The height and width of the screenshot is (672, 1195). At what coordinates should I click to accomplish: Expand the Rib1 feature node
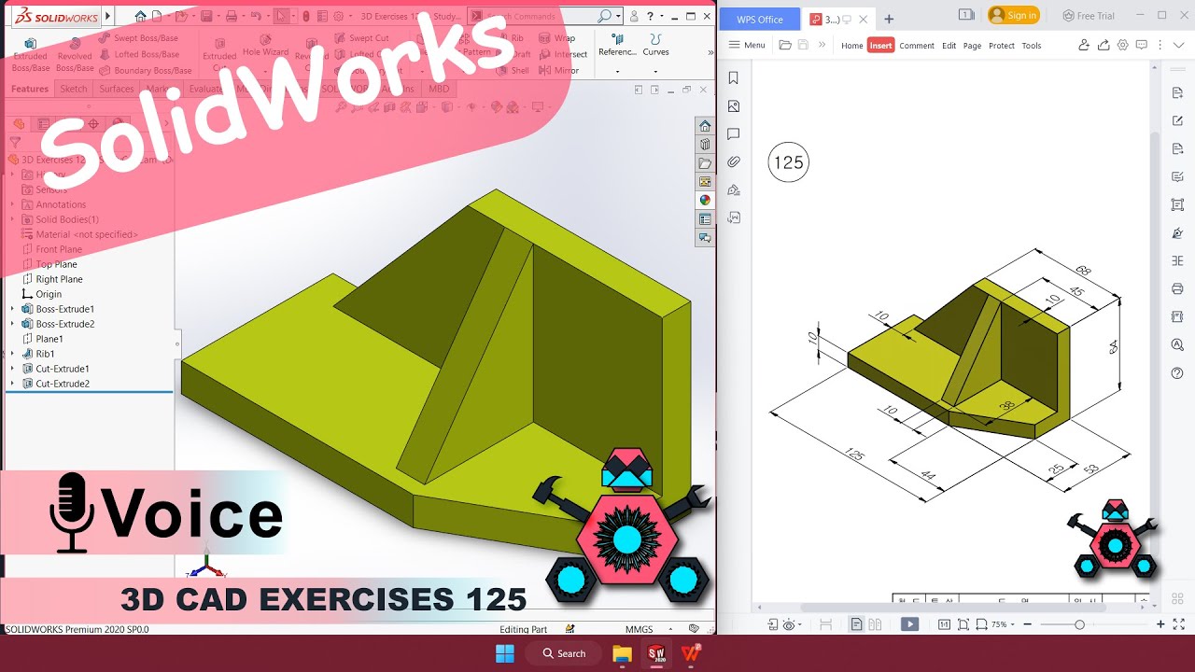pos(12,354)
